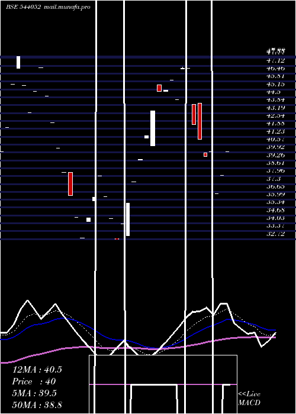Click the '12MA : 40.5' readout
Image resolution: width=296 pixels, height=414 pixels.
pyautogui.click(x=37, y=370)
